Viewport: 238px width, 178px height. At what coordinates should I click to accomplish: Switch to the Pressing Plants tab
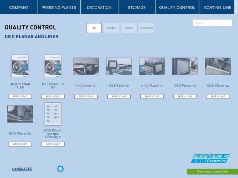tap(59, 7)
